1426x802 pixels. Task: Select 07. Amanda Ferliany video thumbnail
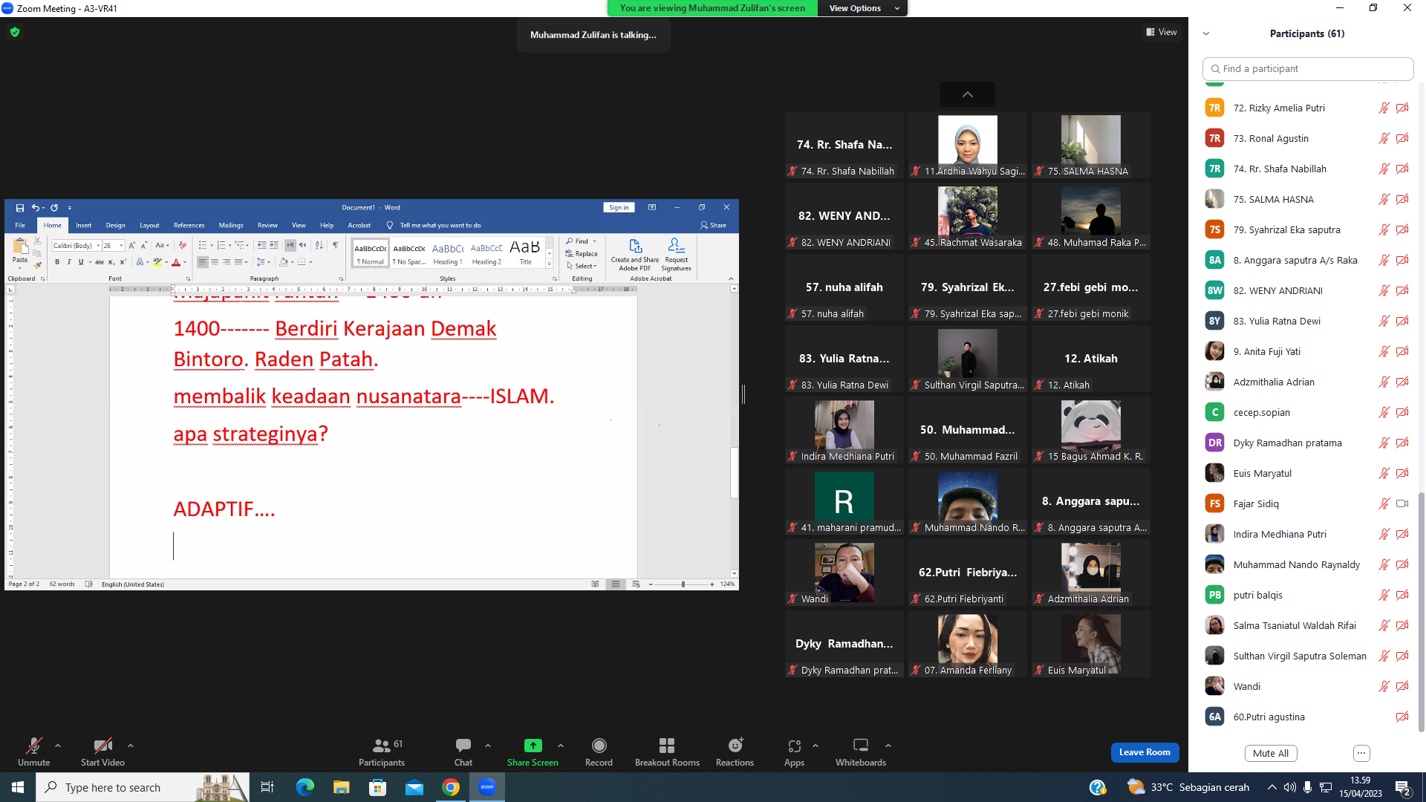tap(968, 644)
